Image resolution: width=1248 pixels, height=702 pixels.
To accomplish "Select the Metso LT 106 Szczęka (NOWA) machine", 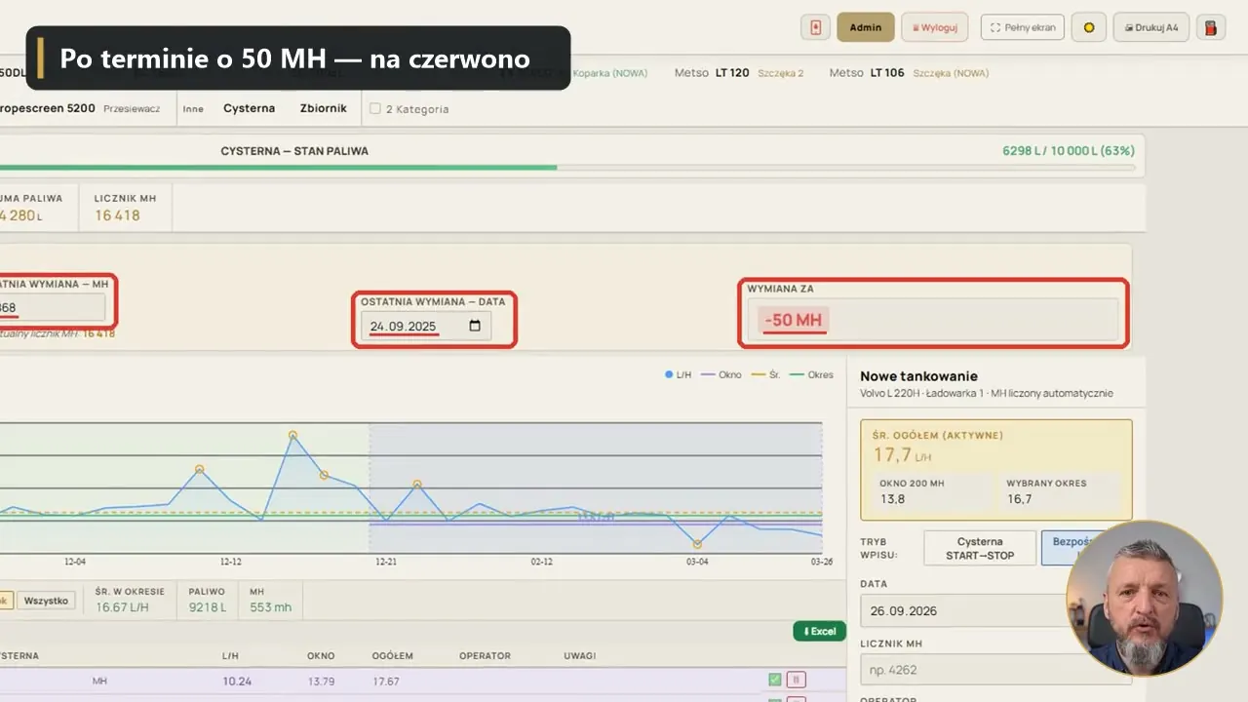I will tap(909, 73).
